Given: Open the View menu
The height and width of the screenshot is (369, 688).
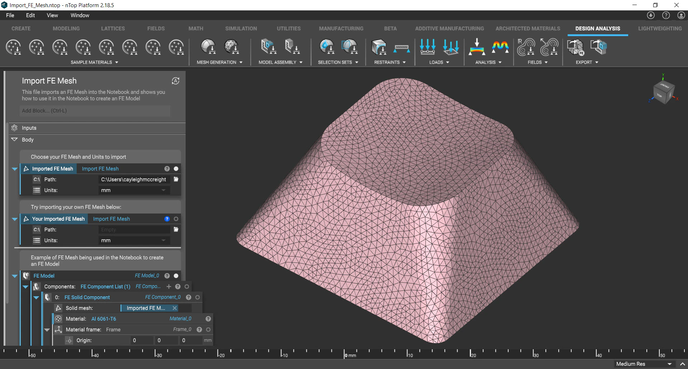Looking at the screenshot, I should click(x=52, y=15).
